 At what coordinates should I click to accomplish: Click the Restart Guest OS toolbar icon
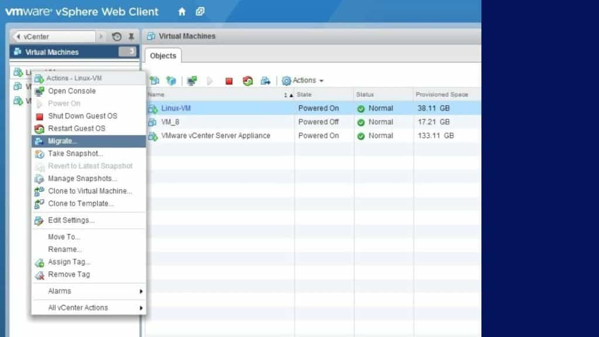(249, 80)
